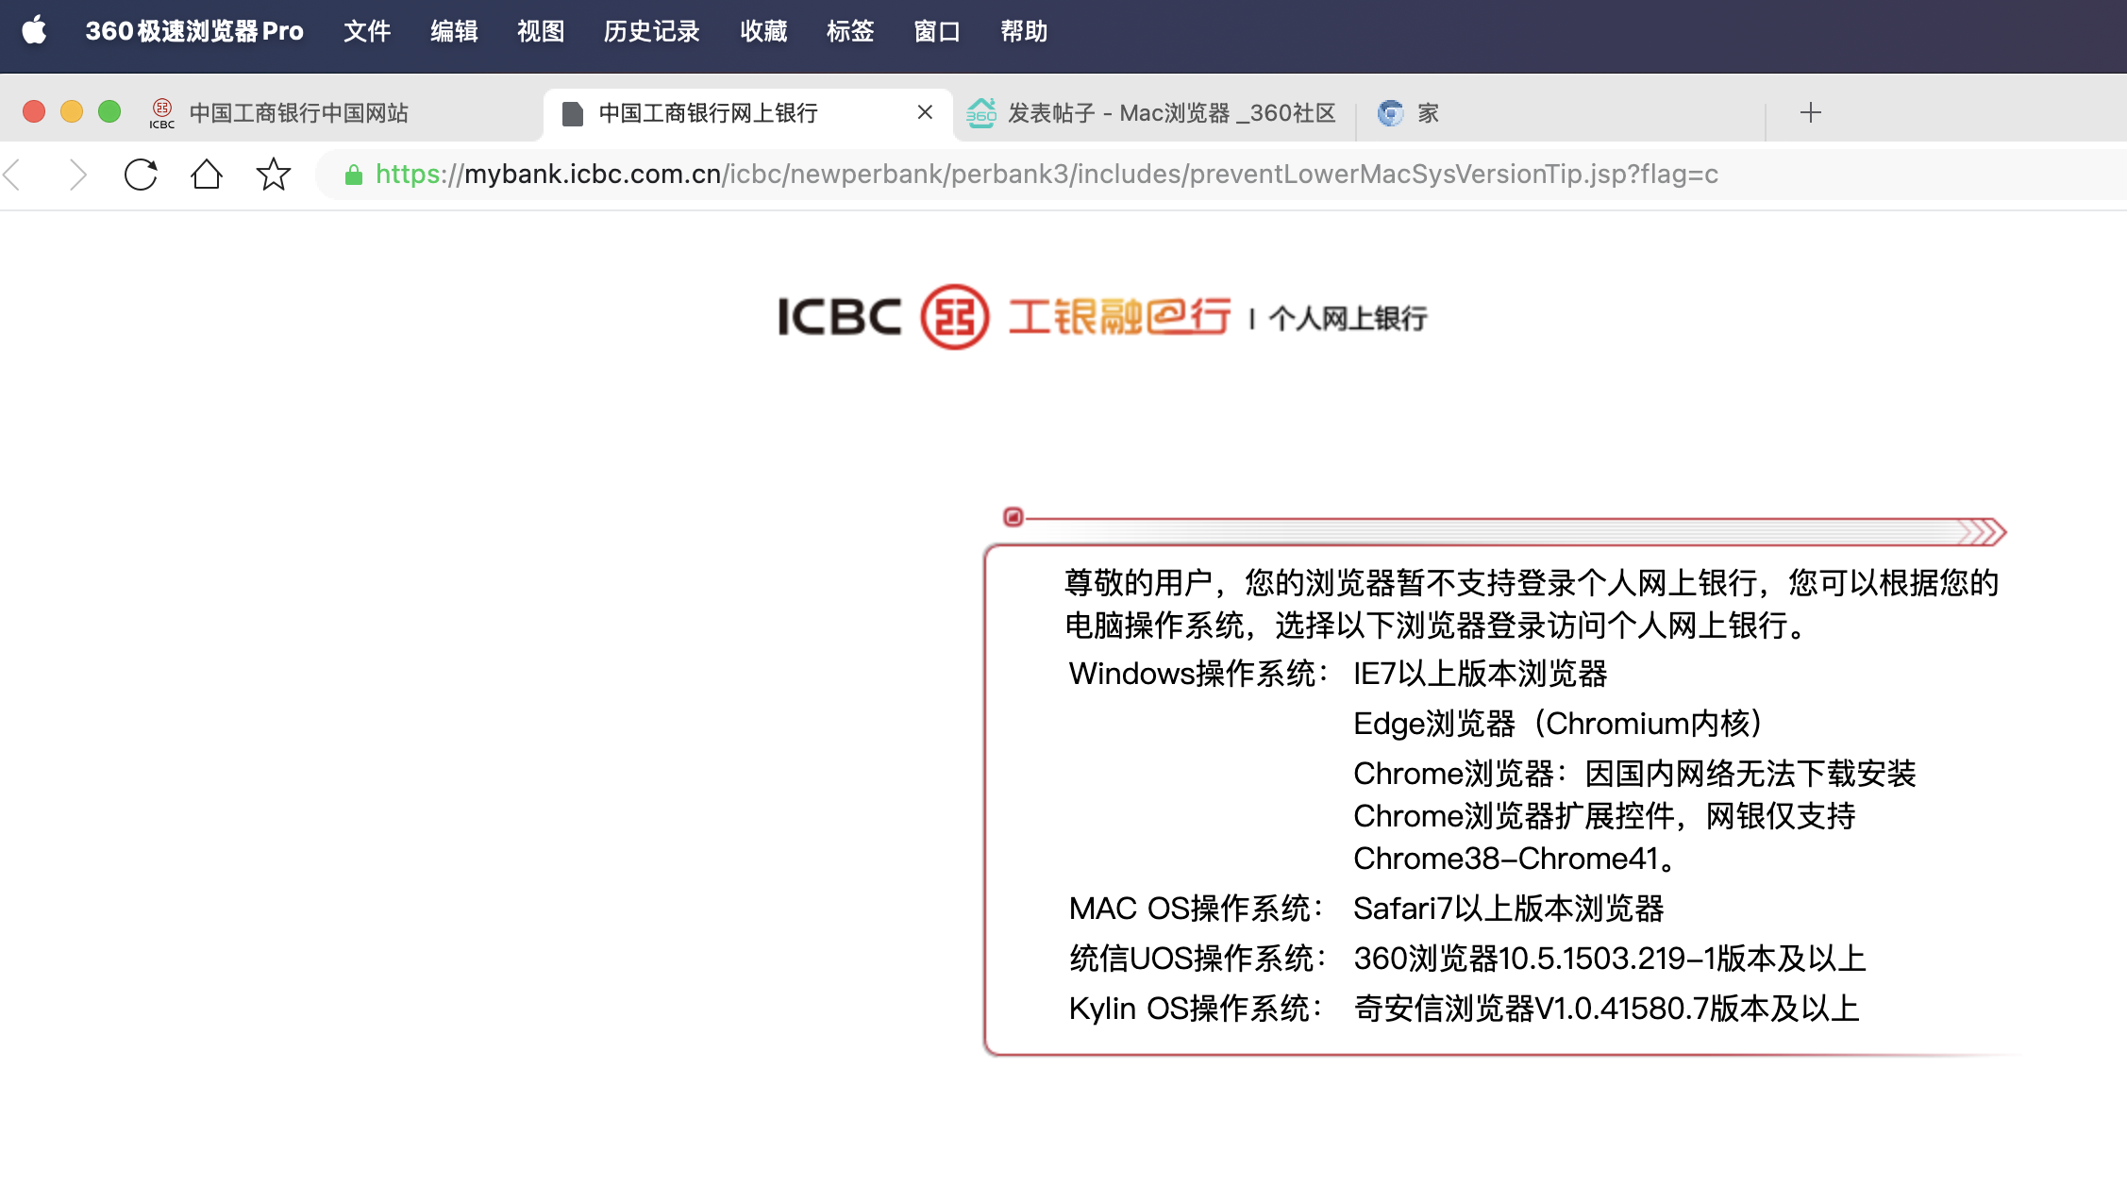Switch to the 发表帖子 - Mac浏览器 360社区 tab
Viewport: 2127px width, 1185px height.
[1153, 113]
